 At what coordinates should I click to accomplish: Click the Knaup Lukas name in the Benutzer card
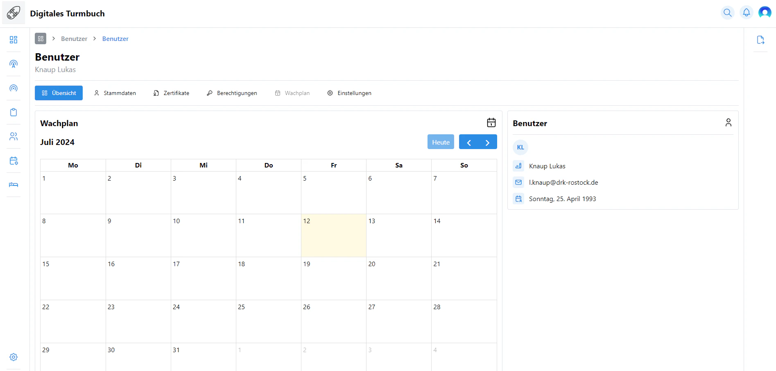(547, 166)
